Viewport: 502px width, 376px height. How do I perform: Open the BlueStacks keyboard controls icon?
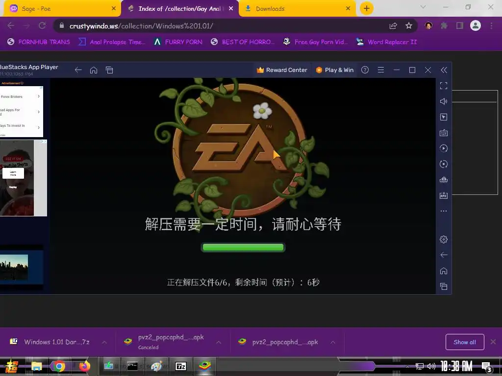pyautogui.click(x=443, y=133)
